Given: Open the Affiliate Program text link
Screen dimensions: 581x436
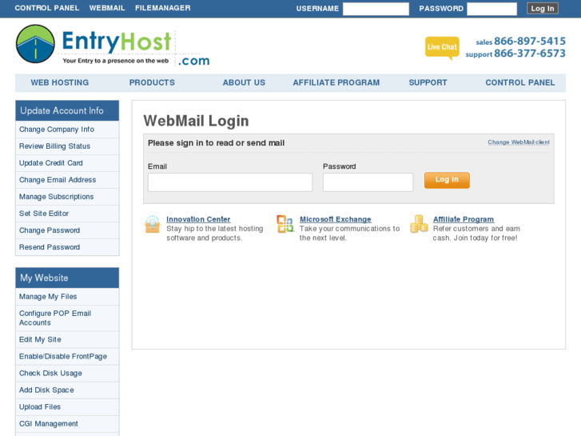Looking at the screenshot, I should 464,219.
